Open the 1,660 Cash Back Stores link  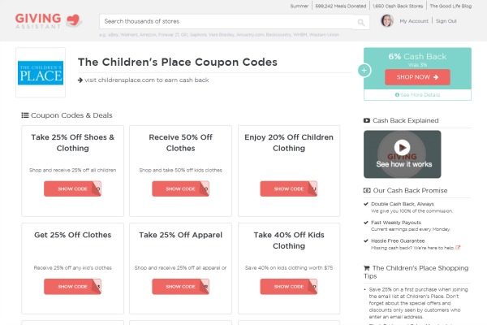[x=398, y=6]
